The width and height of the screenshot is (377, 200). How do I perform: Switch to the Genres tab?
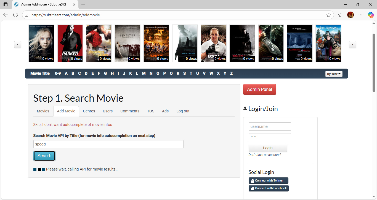pos(89,111)
